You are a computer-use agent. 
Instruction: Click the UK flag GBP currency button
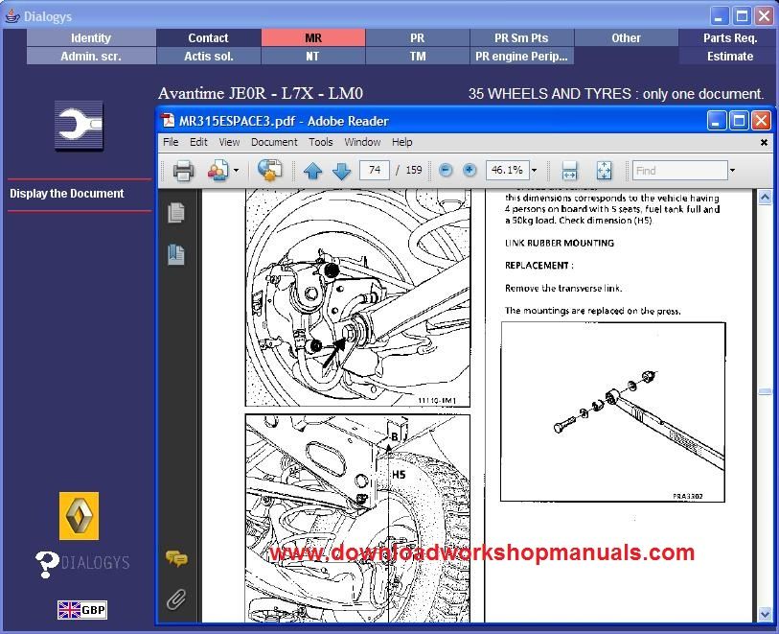click(x=82, y=610)
